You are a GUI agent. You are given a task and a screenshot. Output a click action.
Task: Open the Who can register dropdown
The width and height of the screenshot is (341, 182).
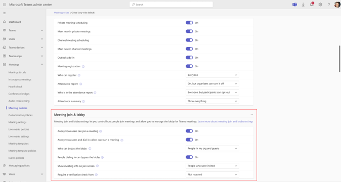tap(212, 75)
